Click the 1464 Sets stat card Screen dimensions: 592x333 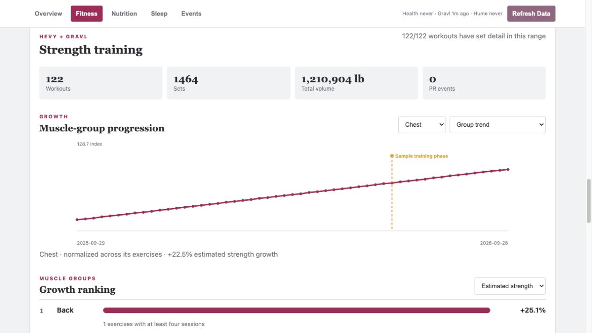coord(228,83)
